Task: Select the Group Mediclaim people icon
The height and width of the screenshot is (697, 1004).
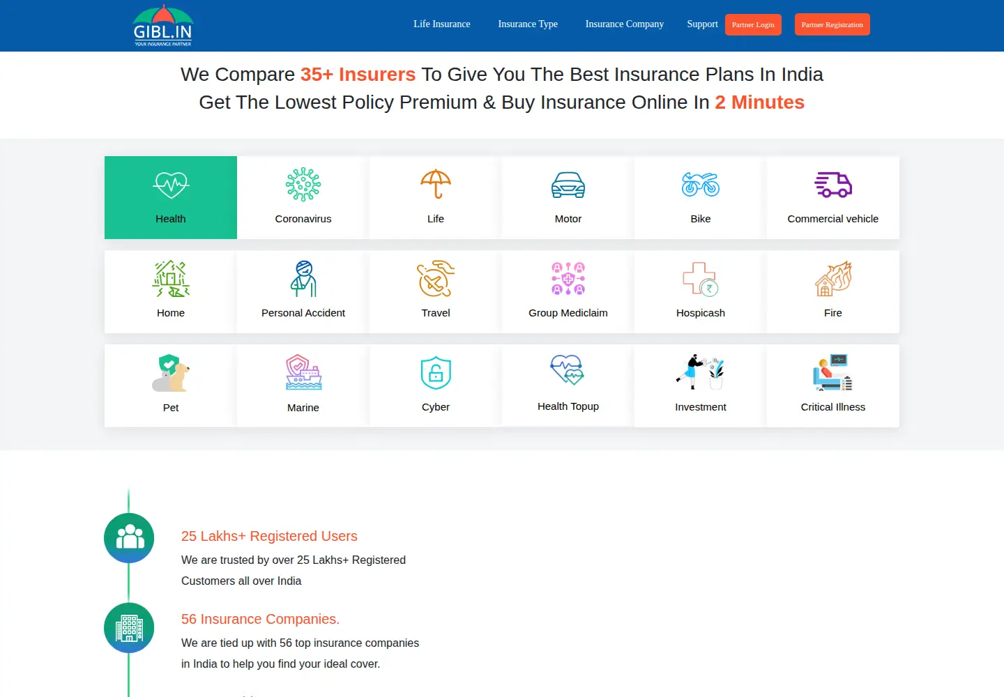Action: click(x=568, y=279)
